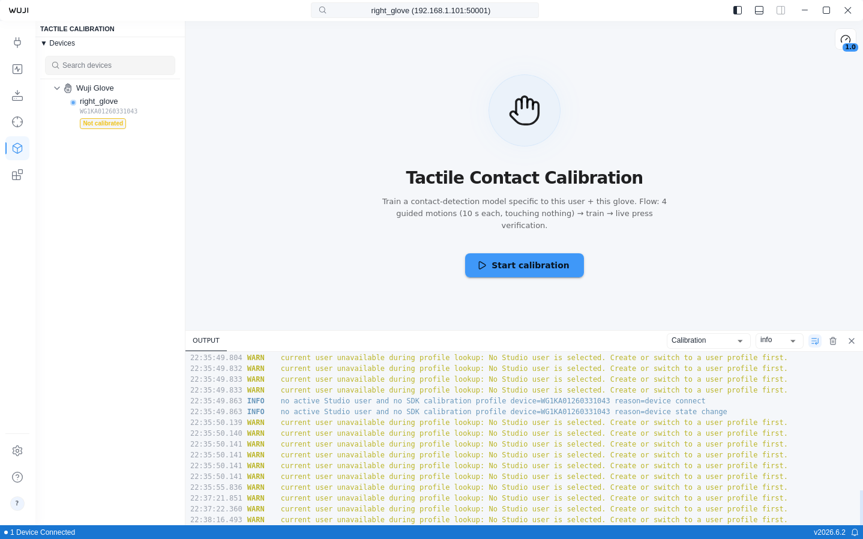This screenshot has height=539, width=863.
Task: Collapse the Wuji Glove tree node
Action: tap(57, 88)
